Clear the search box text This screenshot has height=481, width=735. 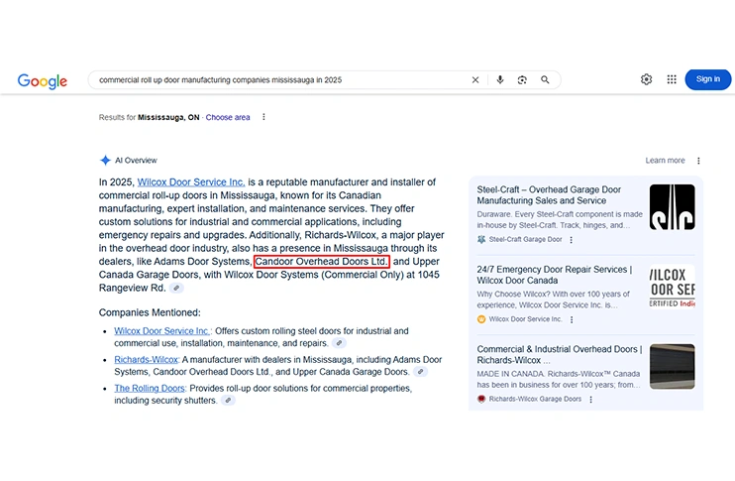(475, 80)
